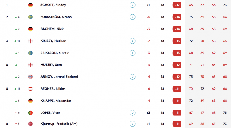Viewport: 231px width, 128px height.
Task: Open player profile for Bachem, Nick
Action: pos(52,29)
